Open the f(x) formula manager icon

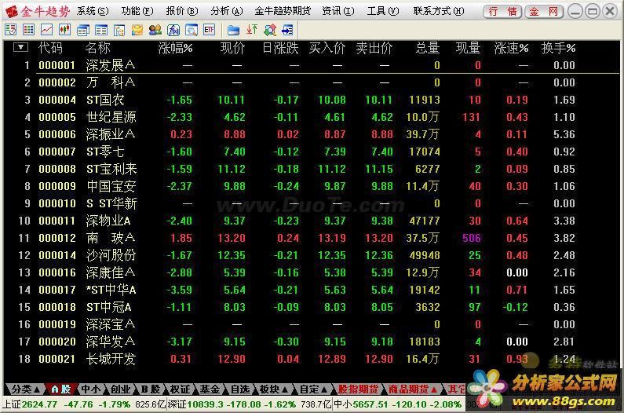[173, 30]
